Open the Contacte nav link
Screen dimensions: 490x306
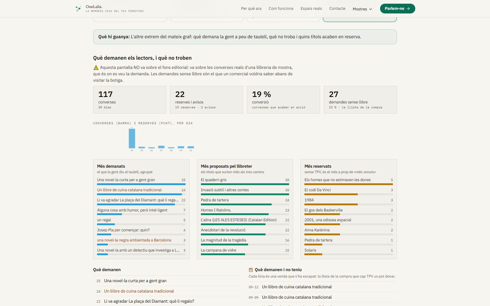(337, 9)
